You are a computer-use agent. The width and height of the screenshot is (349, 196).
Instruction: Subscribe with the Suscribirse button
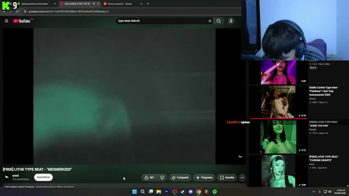[x=43, y=177]
